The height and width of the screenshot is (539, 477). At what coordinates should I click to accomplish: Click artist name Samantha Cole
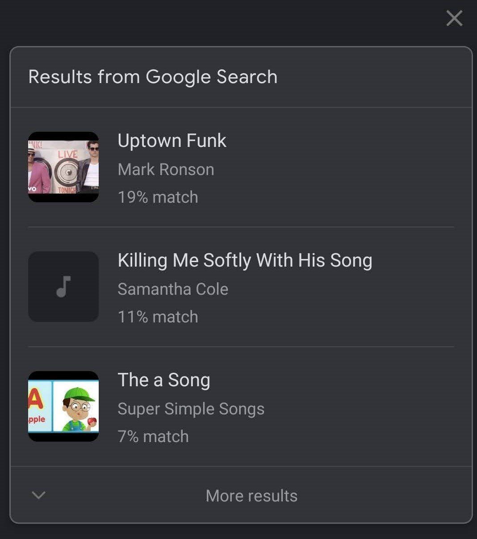tap(173, 289)
